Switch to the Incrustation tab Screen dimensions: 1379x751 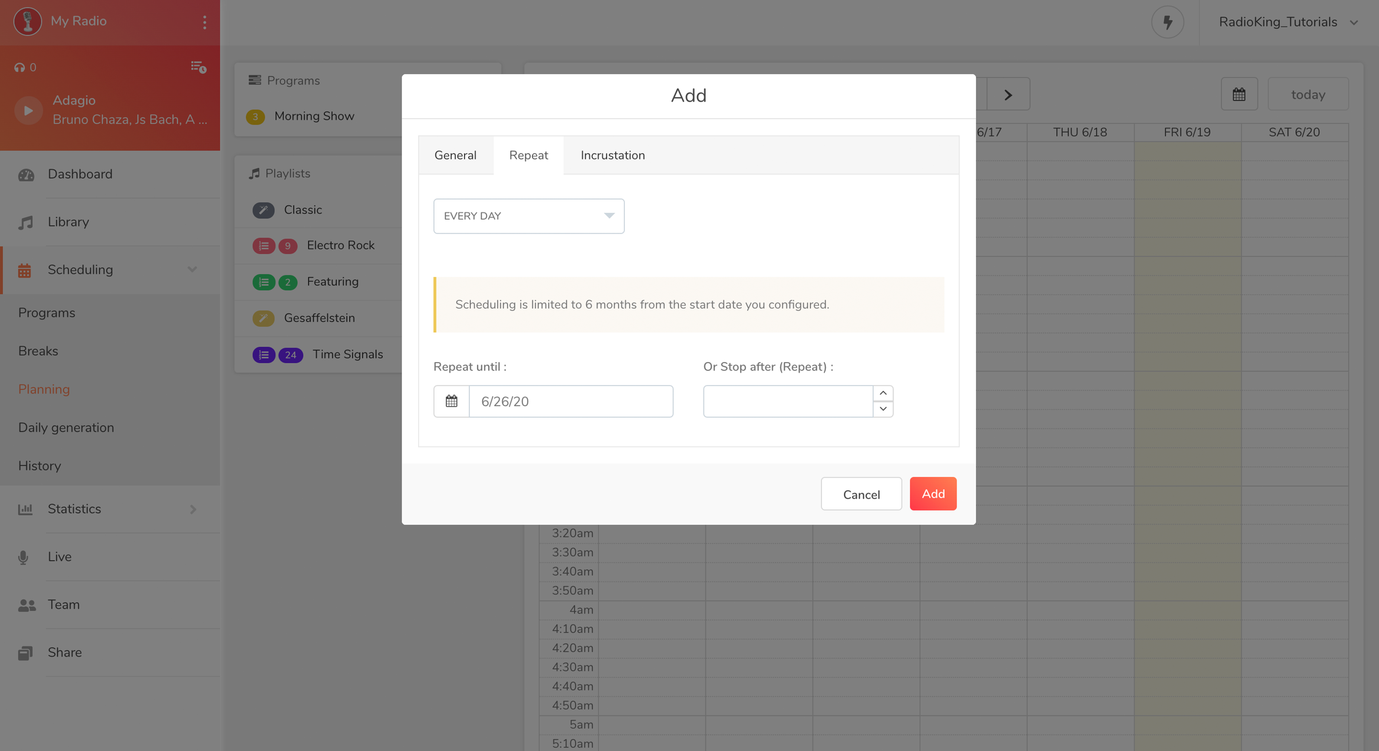[x=612, y=155]
